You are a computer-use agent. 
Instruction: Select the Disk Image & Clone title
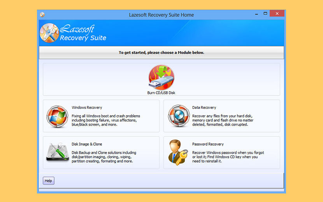click(x=87, y=144)
